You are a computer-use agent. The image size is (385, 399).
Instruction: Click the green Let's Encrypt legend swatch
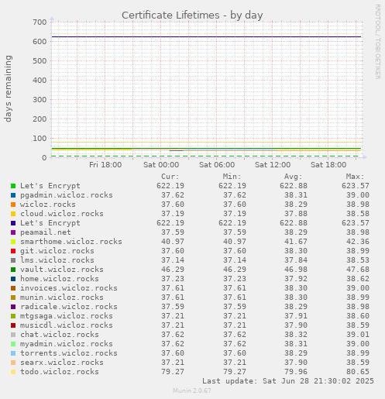pos(13,186)
